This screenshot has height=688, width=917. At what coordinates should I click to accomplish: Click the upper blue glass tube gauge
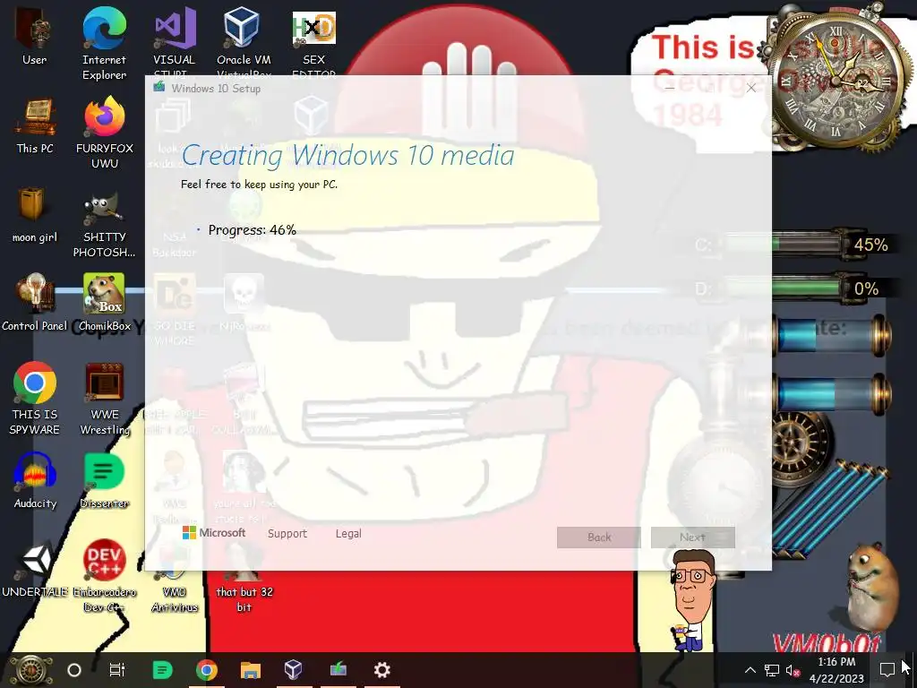pos(832,336)
